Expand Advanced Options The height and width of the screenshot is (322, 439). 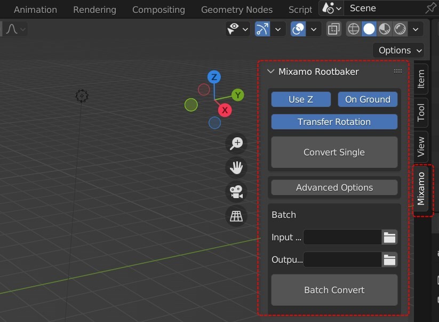[334, 187]
